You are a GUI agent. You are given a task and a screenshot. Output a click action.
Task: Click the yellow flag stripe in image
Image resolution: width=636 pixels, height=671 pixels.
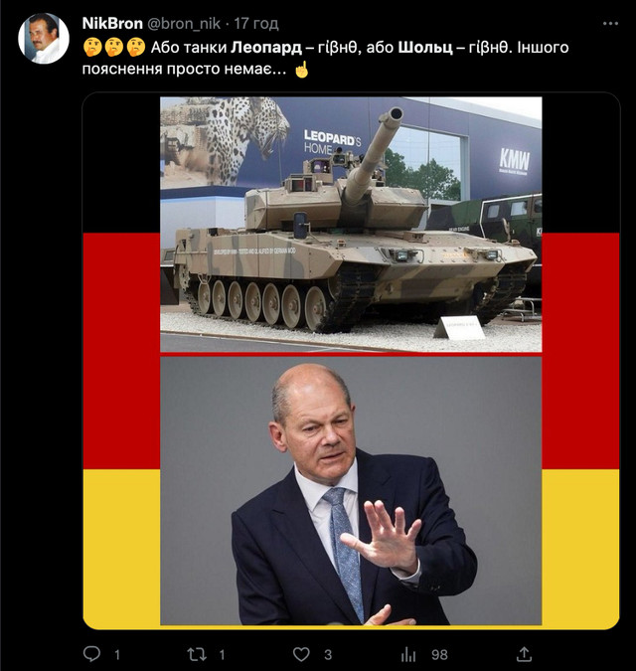pyautogui.click(x=121, y=548)
